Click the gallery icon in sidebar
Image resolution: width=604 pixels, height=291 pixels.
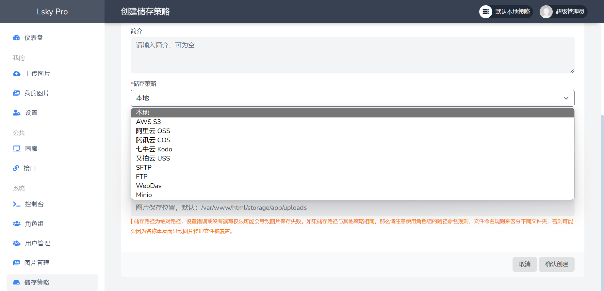[17, 149]
